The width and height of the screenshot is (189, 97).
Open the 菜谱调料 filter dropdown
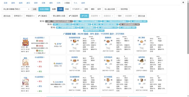point(130,16)
